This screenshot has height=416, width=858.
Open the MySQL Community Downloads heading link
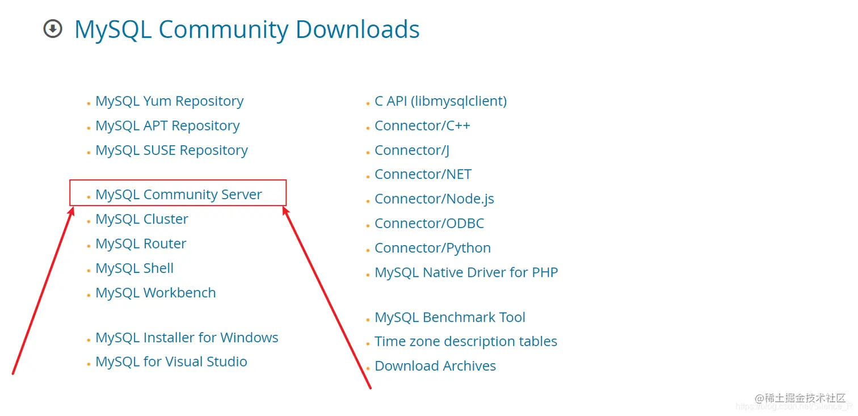tap(247, 30)
